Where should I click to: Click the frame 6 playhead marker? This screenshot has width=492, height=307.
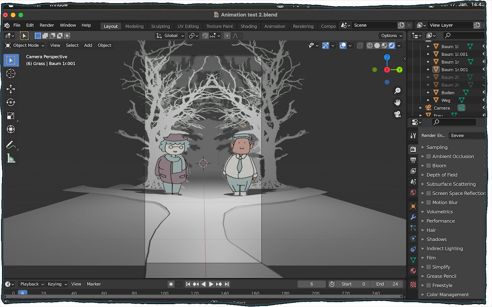pos(23,293)
